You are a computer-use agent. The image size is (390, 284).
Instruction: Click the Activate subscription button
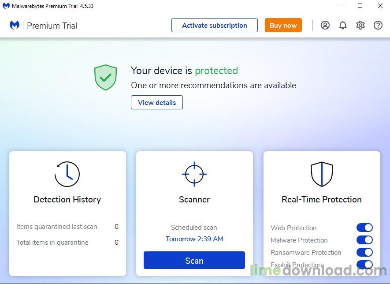point(215,25)
